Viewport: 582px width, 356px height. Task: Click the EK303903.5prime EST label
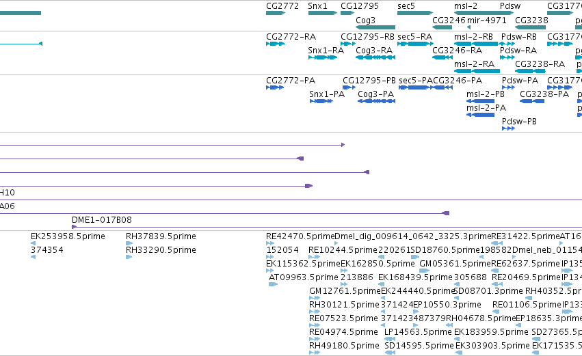pyautogui.click(x=492, y=346)
